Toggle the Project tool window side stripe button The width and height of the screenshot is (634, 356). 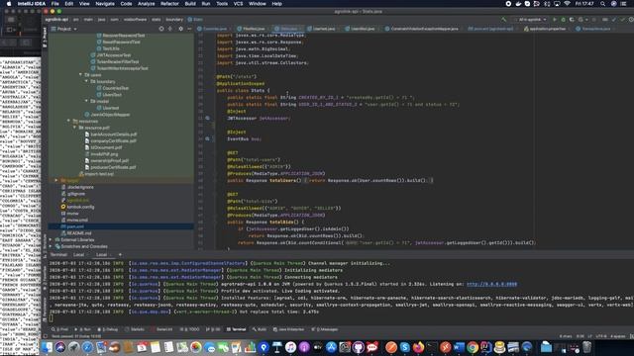coord(45,38)
